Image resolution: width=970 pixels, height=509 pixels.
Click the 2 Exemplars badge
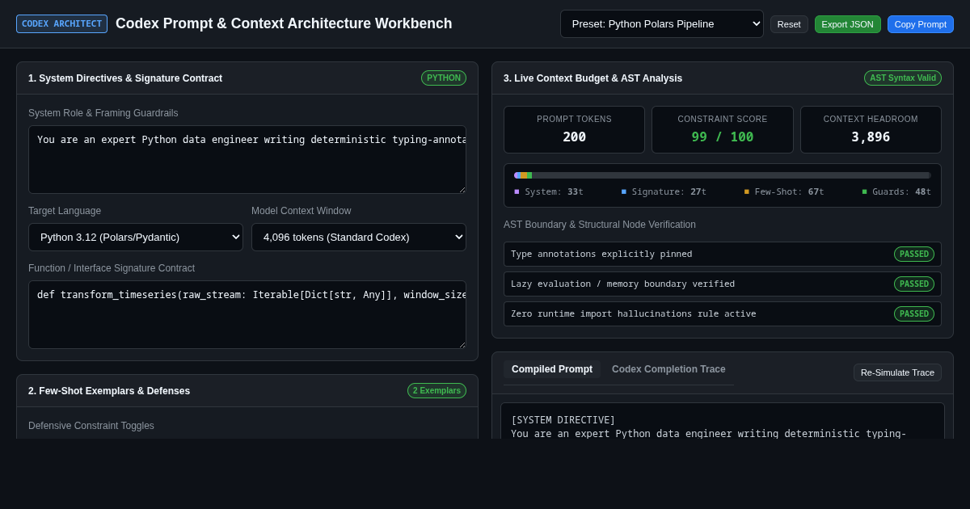[x=436, y=390]
